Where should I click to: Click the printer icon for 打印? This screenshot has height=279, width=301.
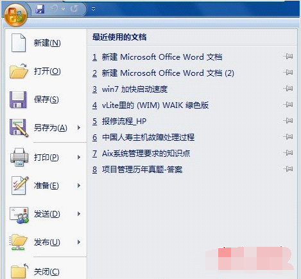coord(19,157)
